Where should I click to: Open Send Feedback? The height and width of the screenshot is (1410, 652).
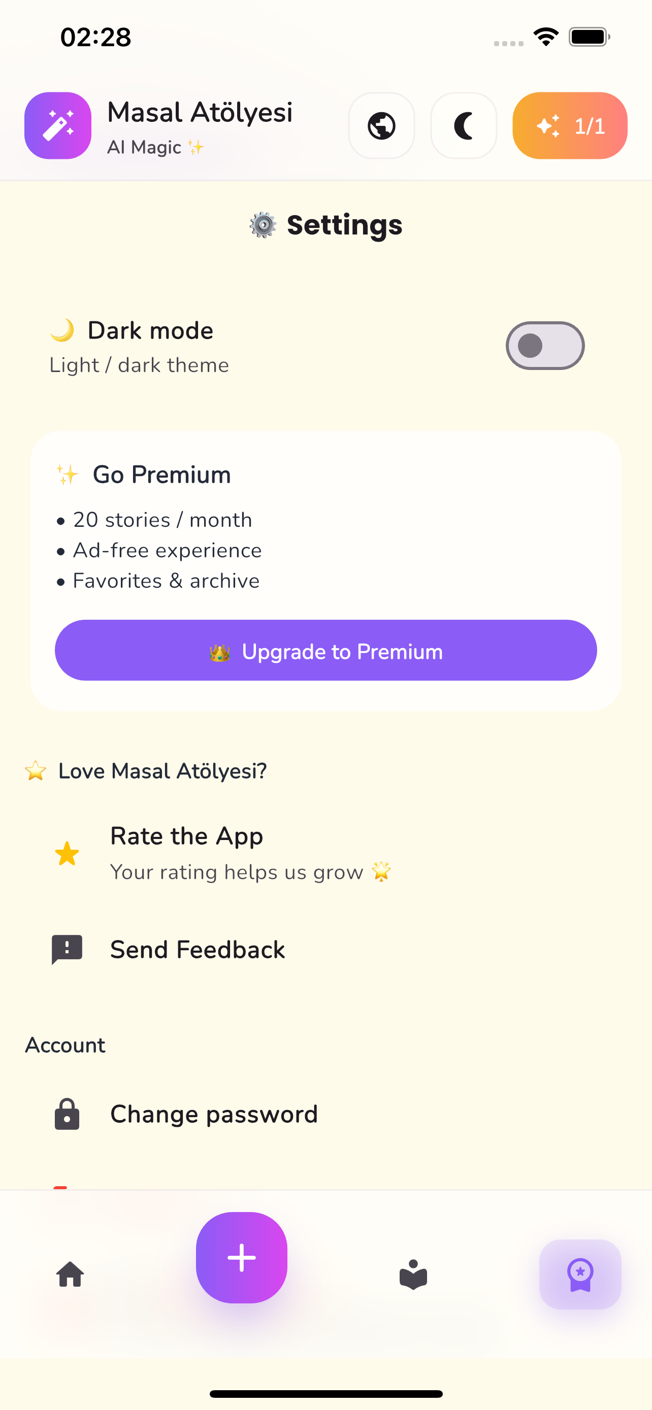(197, 950)
